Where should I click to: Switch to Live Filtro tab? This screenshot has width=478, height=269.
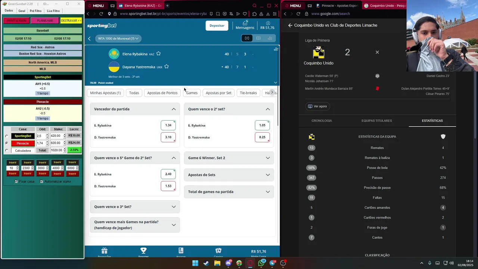53,11
